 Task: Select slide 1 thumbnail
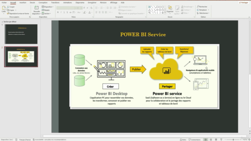pos(21,34)
